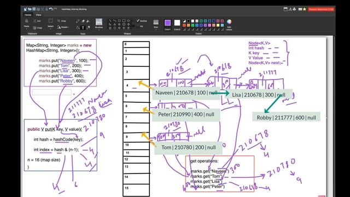Expand the Select dropdown arrow
This screenshot has width=350, height=197.
[50, 29]
